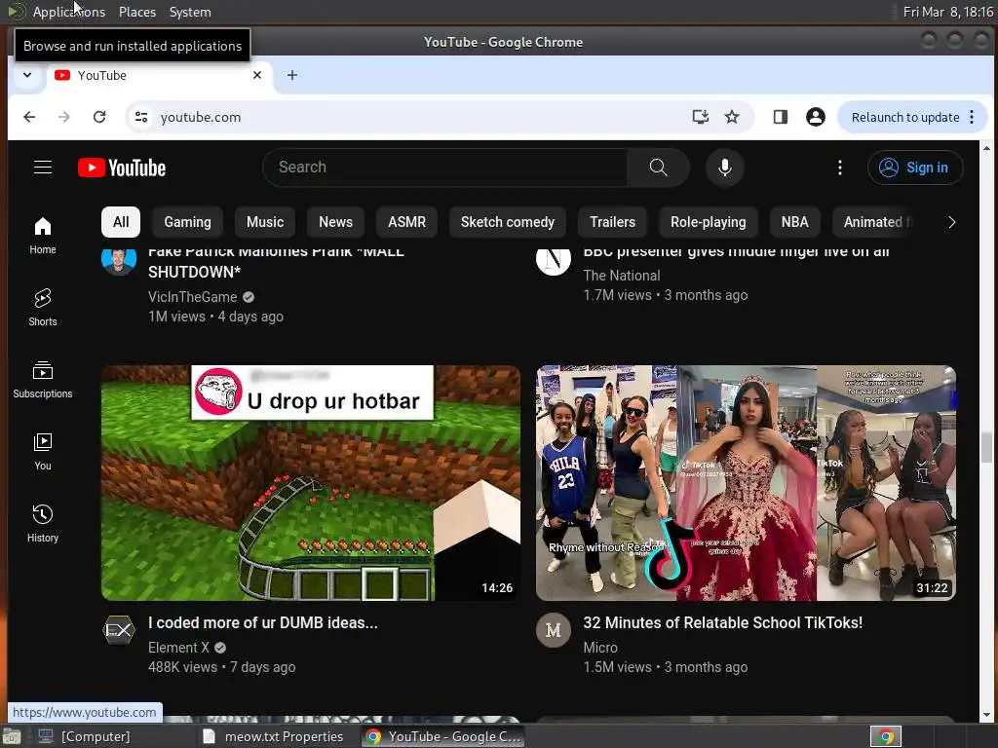Open the System menu
Screen dimensions: 998x748
pyautogui.click(x=190, y=12)
